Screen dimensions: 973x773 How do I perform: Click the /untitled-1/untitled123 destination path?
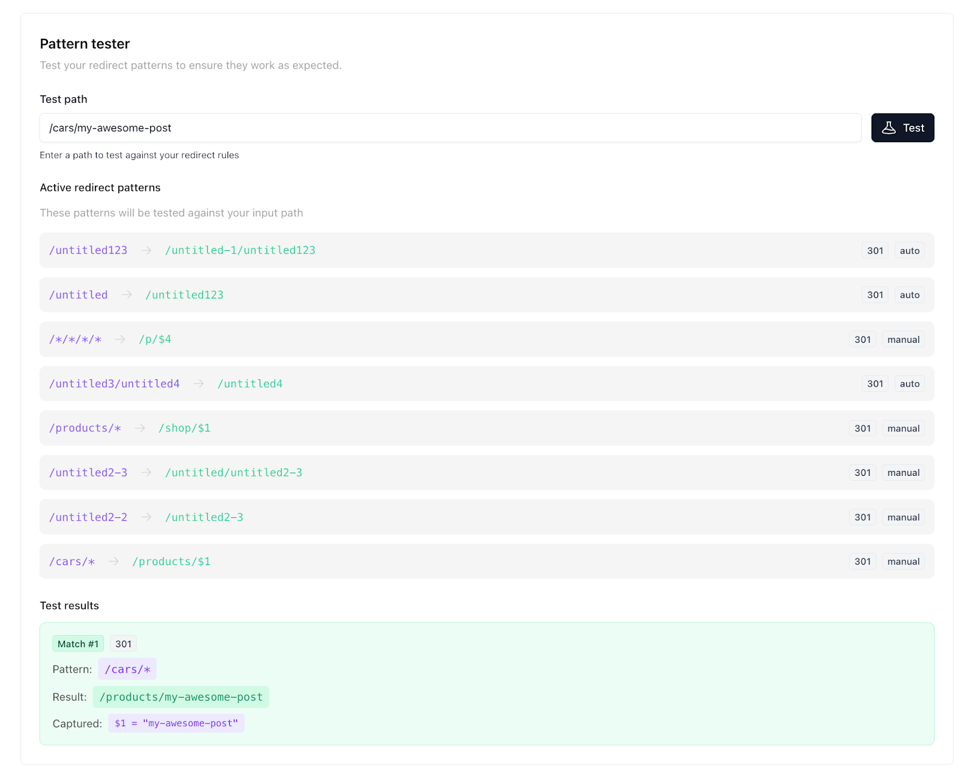[x=240, y=250]
